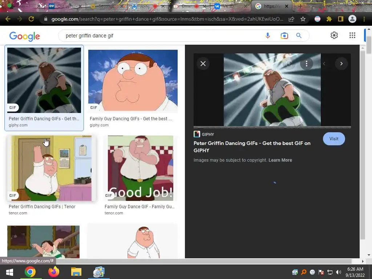Click the blue magnifier search button
The width and height of the screenshot is (372, 279).
299,36
